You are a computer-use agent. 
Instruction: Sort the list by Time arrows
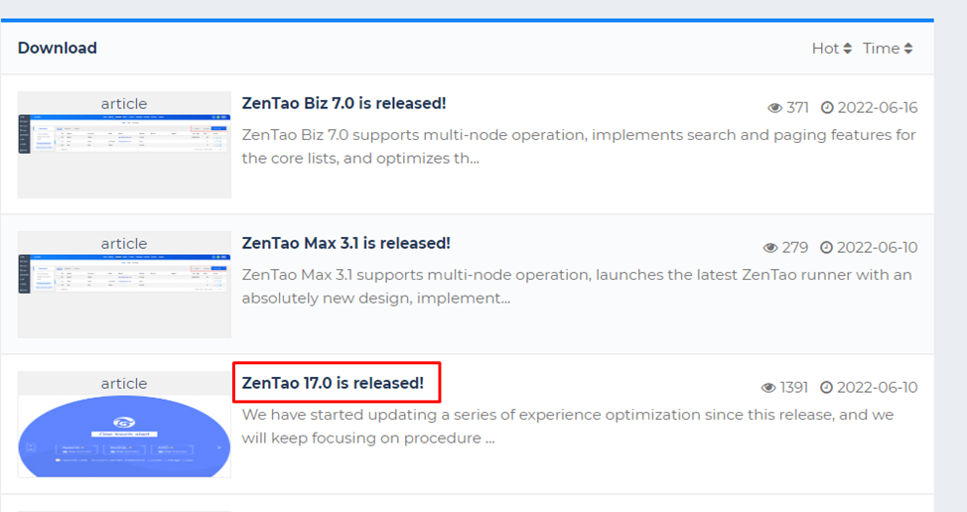pos(908,48)
